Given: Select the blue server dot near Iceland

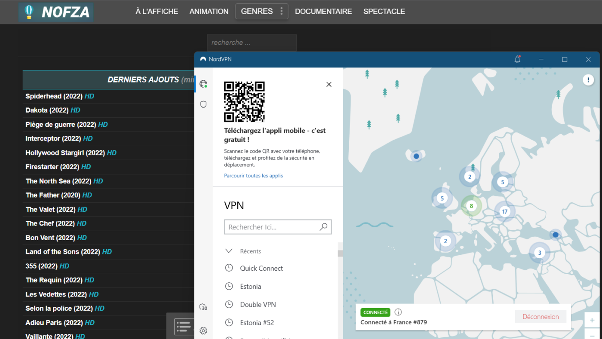Looking at the screenshot, I should point(416,156).
